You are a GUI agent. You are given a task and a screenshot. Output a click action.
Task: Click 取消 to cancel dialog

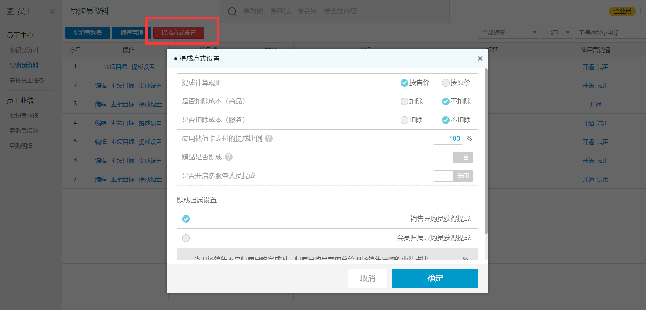point(367,278)
